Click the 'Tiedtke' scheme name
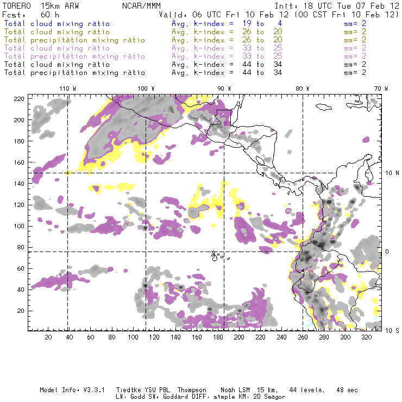This screenshot has height=402, width=402. [x=128, y=390]
